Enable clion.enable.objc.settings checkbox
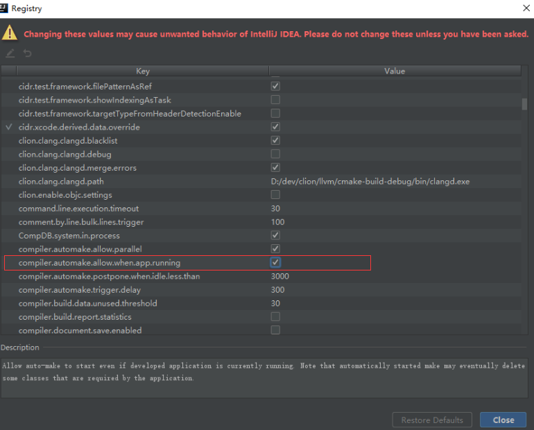Image resolution: width=534 pixels, height=430 pixels. pyautogui.click(x=275, y=195)
